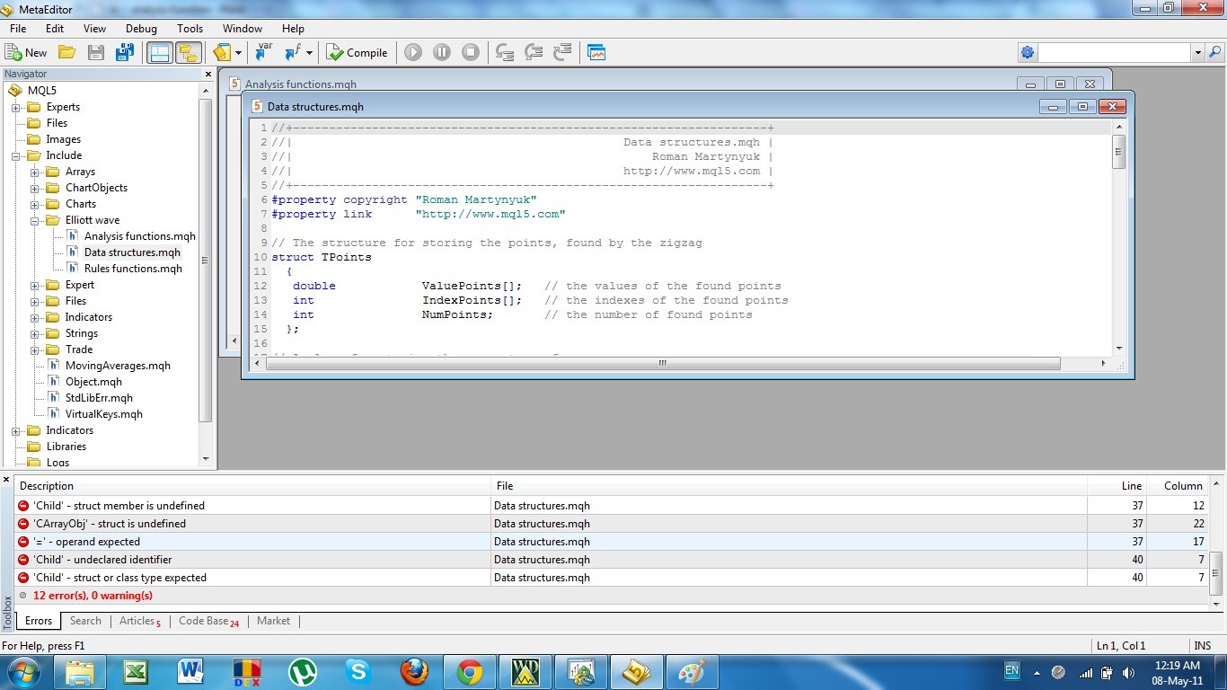The width and height of the screenshot is (1227, 690).
Task: Switch to the Market tab in Toolbox
Action: [273, 621]
